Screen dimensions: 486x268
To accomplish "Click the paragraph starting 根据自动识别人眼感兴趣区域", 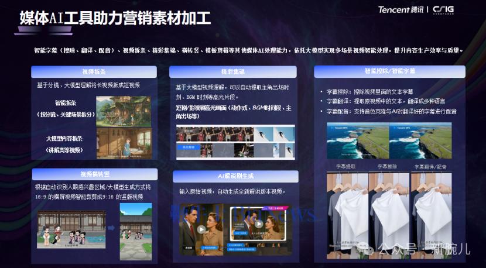I will [x=94, y=192].
